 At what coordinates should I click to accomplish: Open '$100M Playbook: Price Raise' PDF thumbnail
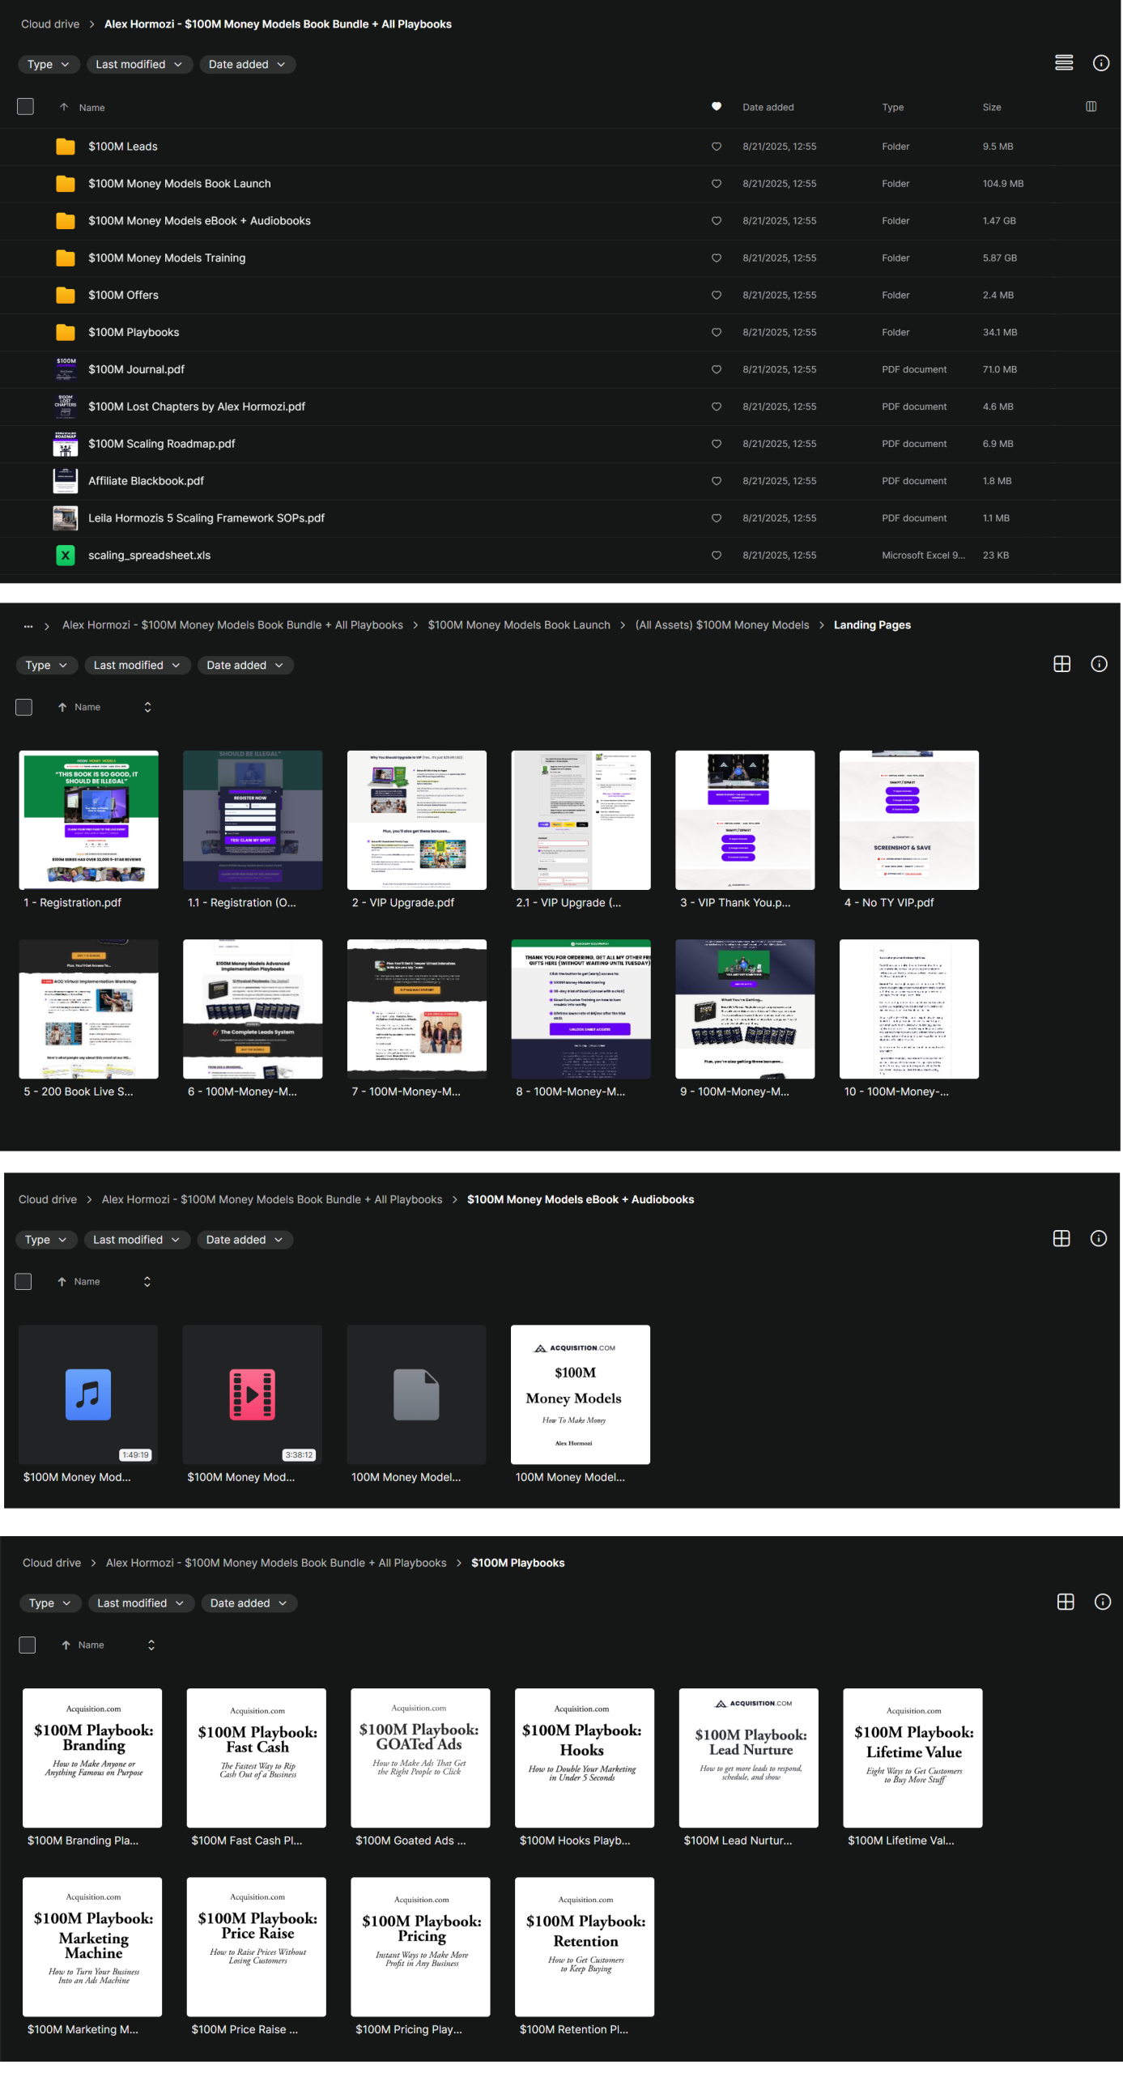point(256,1947)
